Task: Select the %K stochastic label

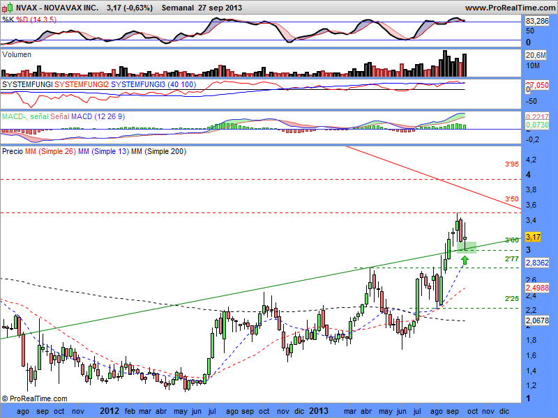Action: click(x=8, y=20)
